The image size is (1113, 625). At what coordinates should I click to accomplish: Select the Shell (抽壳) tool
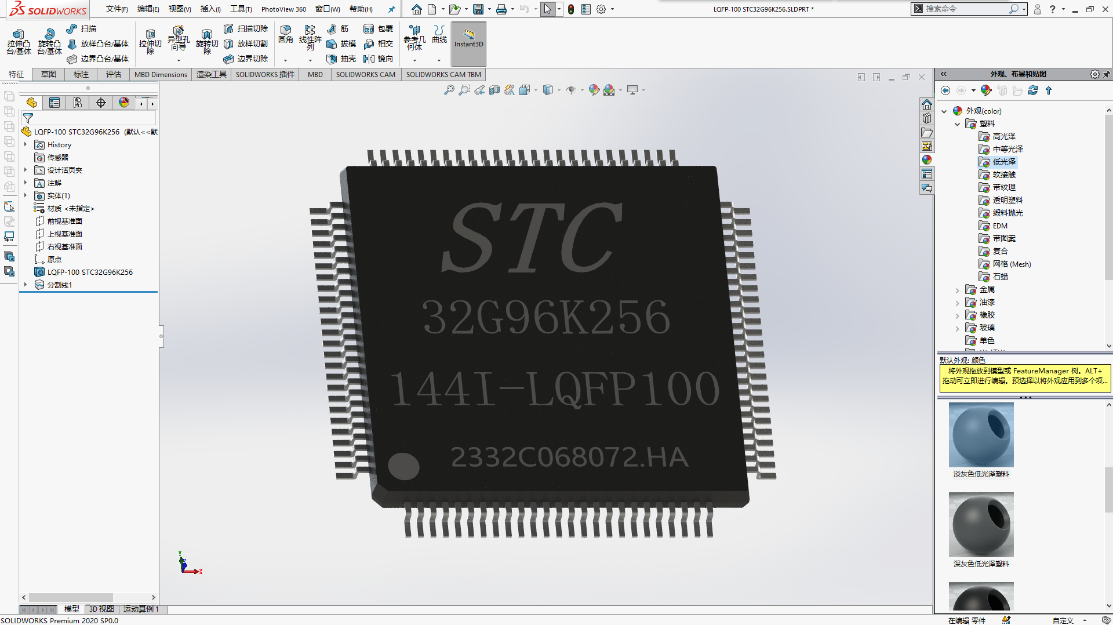(x=341, y=59)
